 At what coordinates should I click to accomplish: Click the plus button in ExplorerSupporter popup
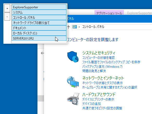click(x=7, y=8)
